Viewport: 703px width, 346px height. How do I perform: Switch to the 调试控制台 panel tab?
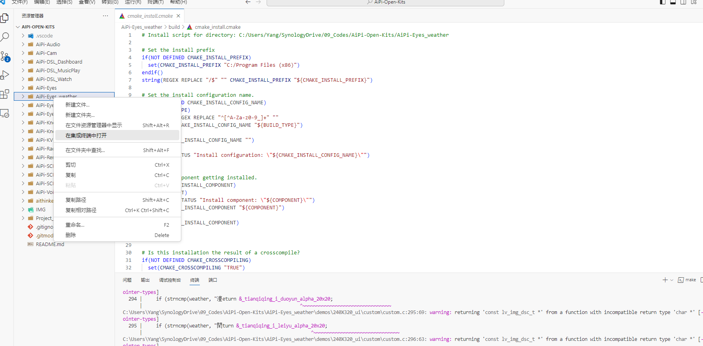[170, 280]
